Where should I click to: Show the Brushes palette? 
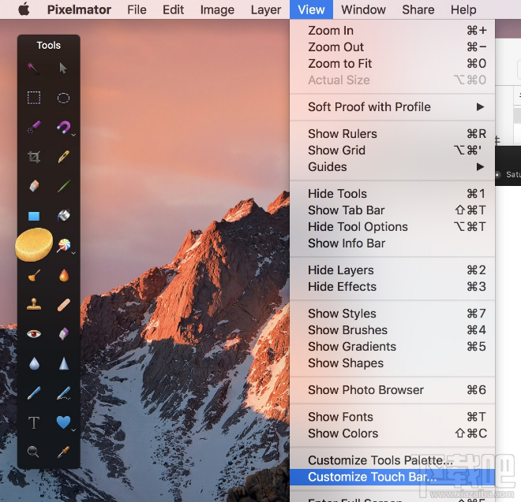(392, 330)
